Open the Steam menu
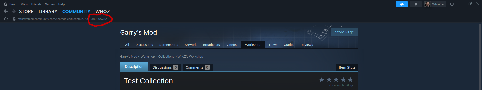This screenshot has height=90, width=482. tap(13, 4)
